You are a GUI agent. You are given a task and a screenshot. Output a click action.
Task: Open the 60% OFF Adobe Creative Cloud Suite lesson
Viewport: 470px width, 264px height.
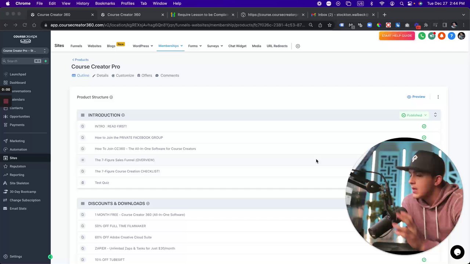click(x=123, y=237)
